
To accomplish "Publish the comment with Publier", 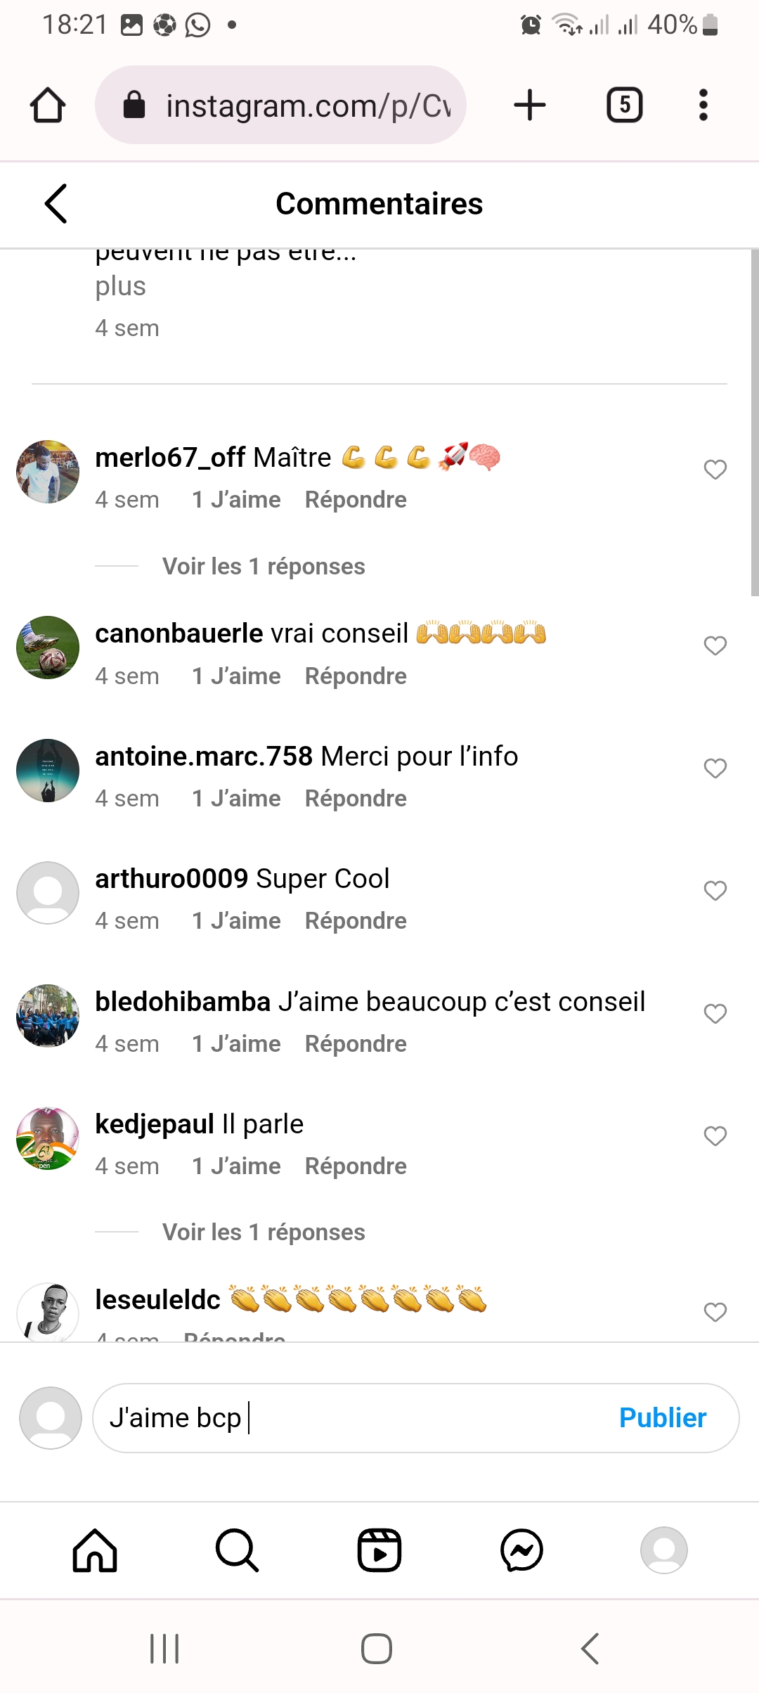I will (662, 1418).
